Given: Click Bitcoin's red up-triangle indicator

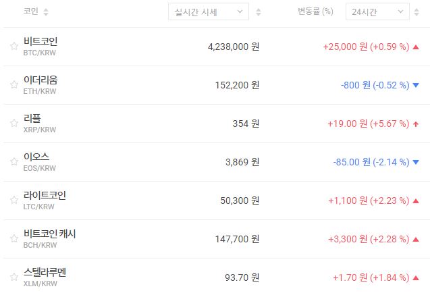Looking at the screenshot, I should click(416, 47).
